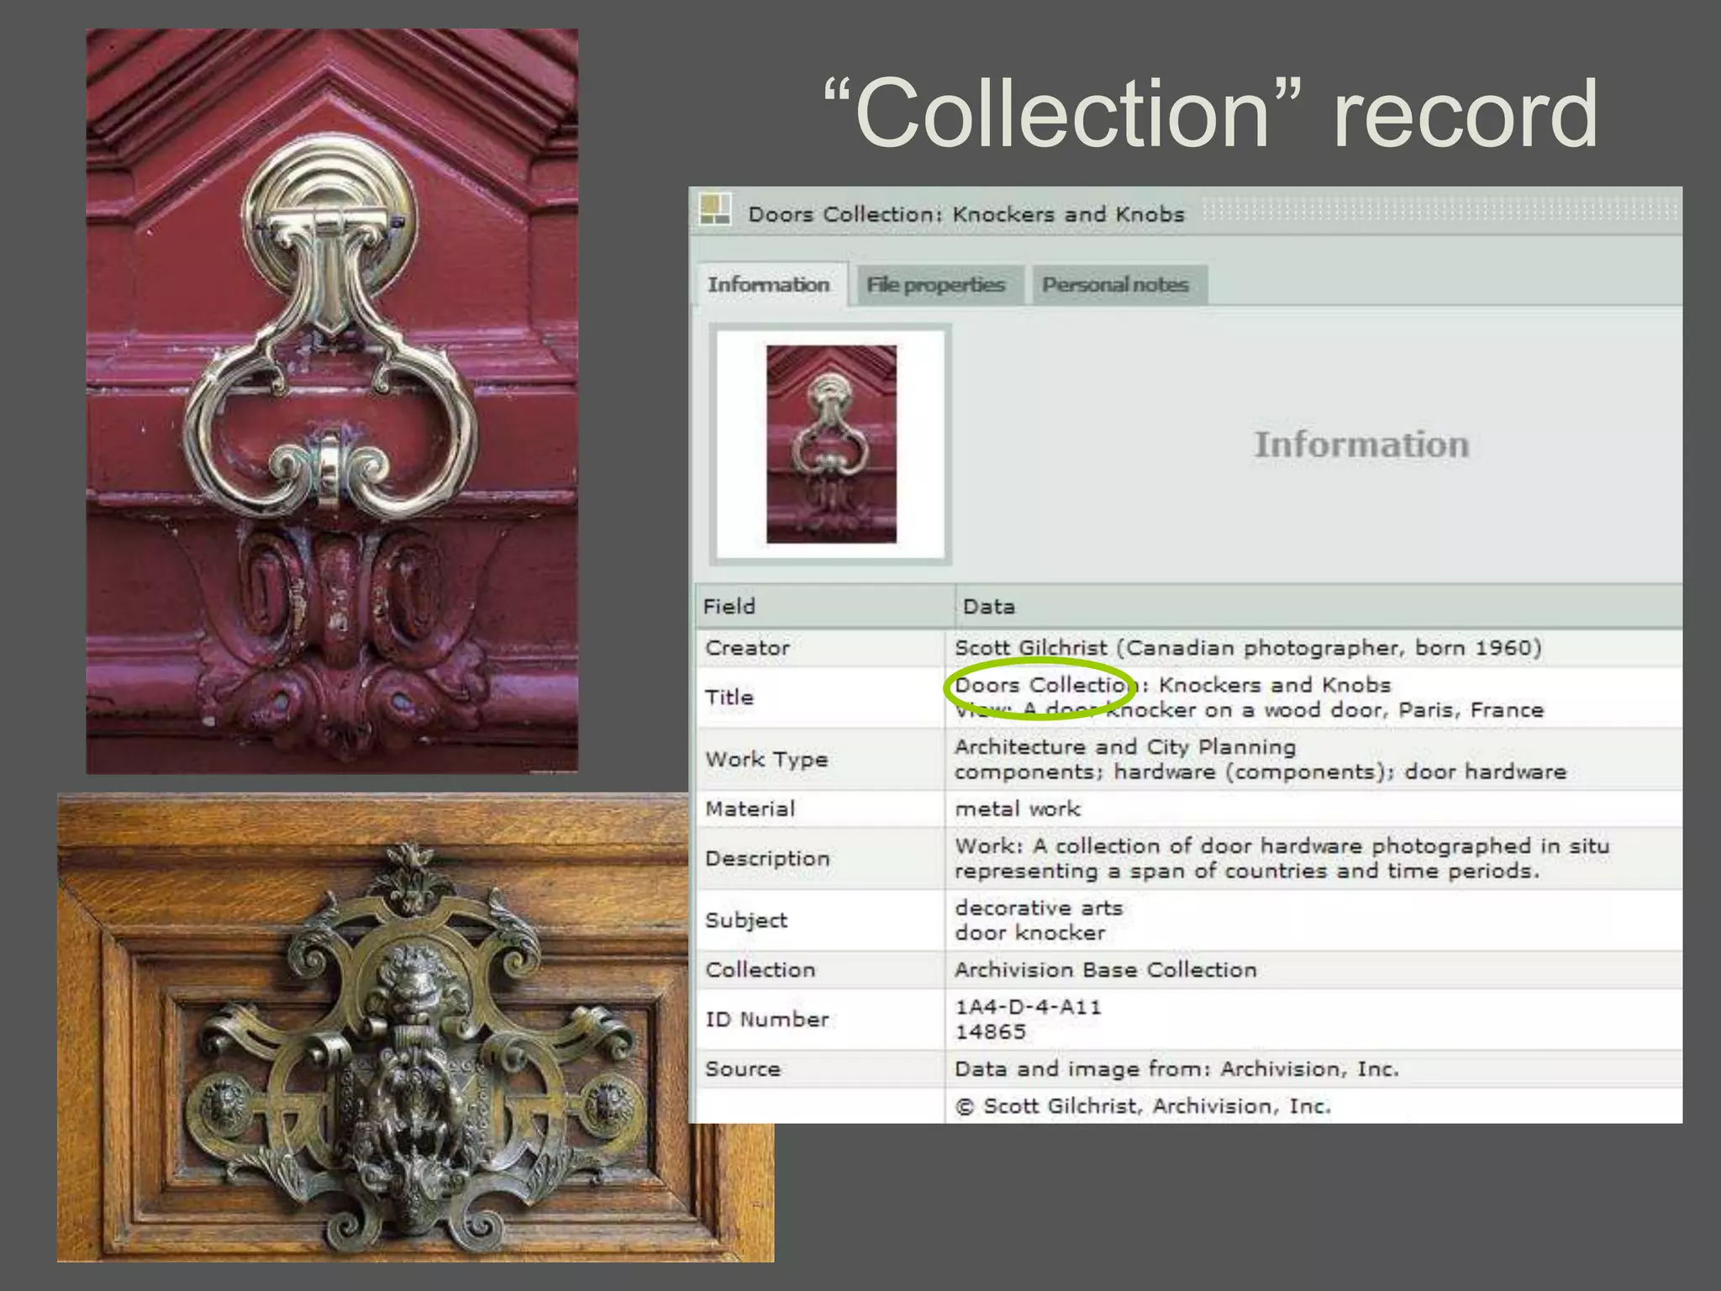Select the Work Type field label
This screenshot has height=1291, width=1721.
click(x=766, y=759)
